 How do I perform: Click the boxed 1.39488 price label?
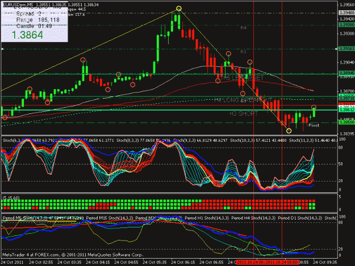tap(346, 12)
